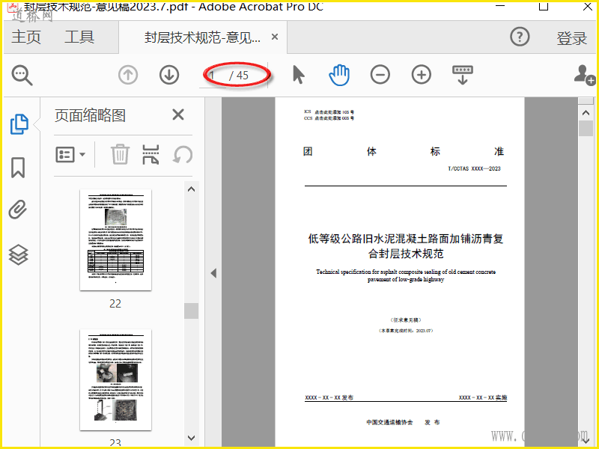
Task: Open page thumbnails panel icon in sidebar
Action: (x=19, y=124)
